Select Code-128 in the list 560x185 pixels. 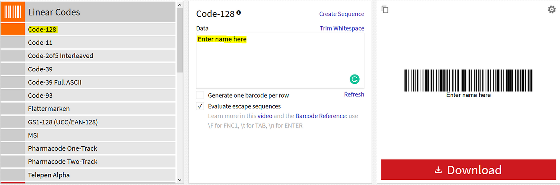tap(88, 29)
